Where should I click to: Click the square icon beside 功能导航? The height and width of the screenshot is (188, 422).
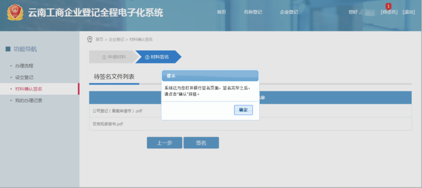(x=8, y=49)
